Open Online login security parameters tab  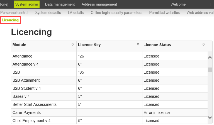point(116,13)
